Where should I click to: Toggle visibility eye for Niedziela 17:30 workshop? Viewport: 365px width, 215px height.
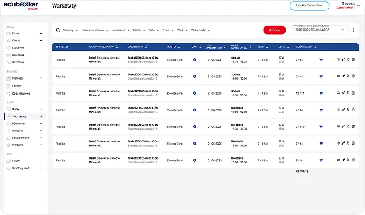pos(338,160)
